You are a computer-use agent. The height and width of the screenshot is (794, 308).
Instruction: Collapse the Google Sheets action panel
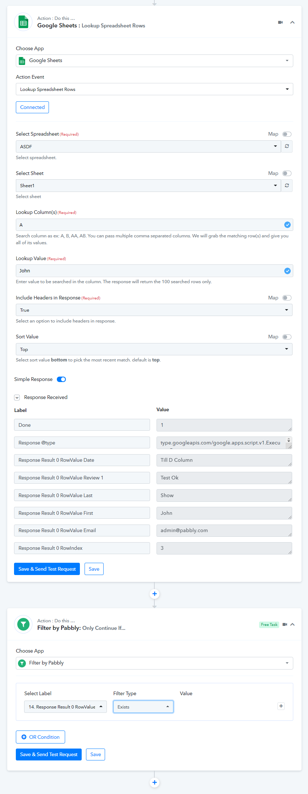point(293,22)
